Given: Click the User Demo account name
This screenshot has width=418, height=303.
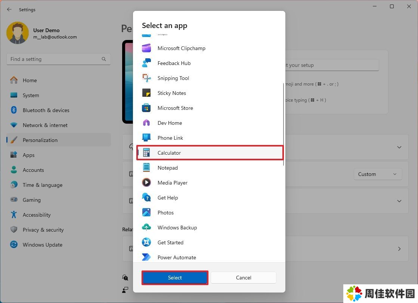Looking at the screenshot, I should (46, 30).
